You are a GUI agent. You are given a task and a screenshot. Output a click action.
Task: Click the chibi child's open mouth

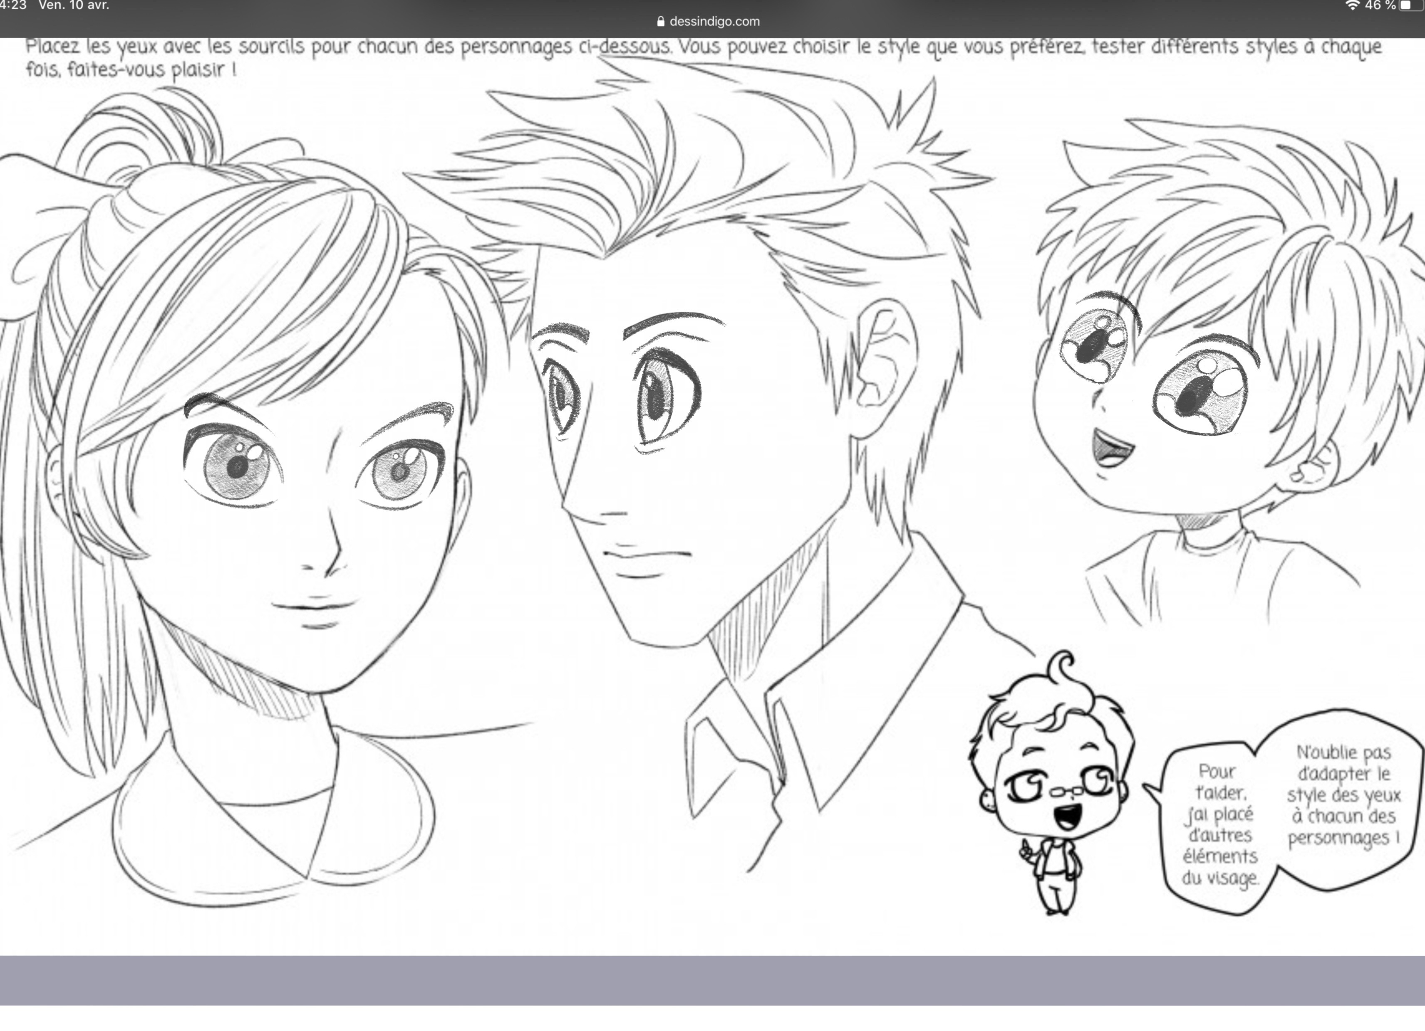(1111, 451)
